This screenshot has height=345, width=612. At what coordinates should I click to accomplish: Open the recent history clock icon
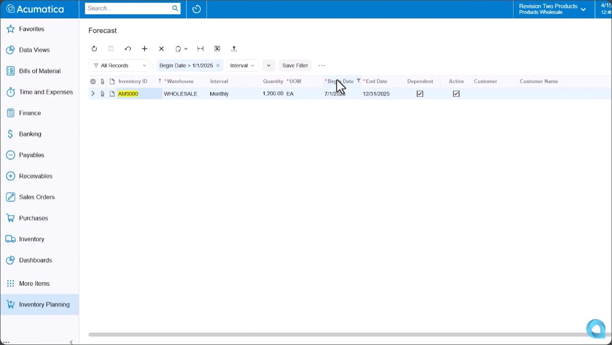(196, 9)
